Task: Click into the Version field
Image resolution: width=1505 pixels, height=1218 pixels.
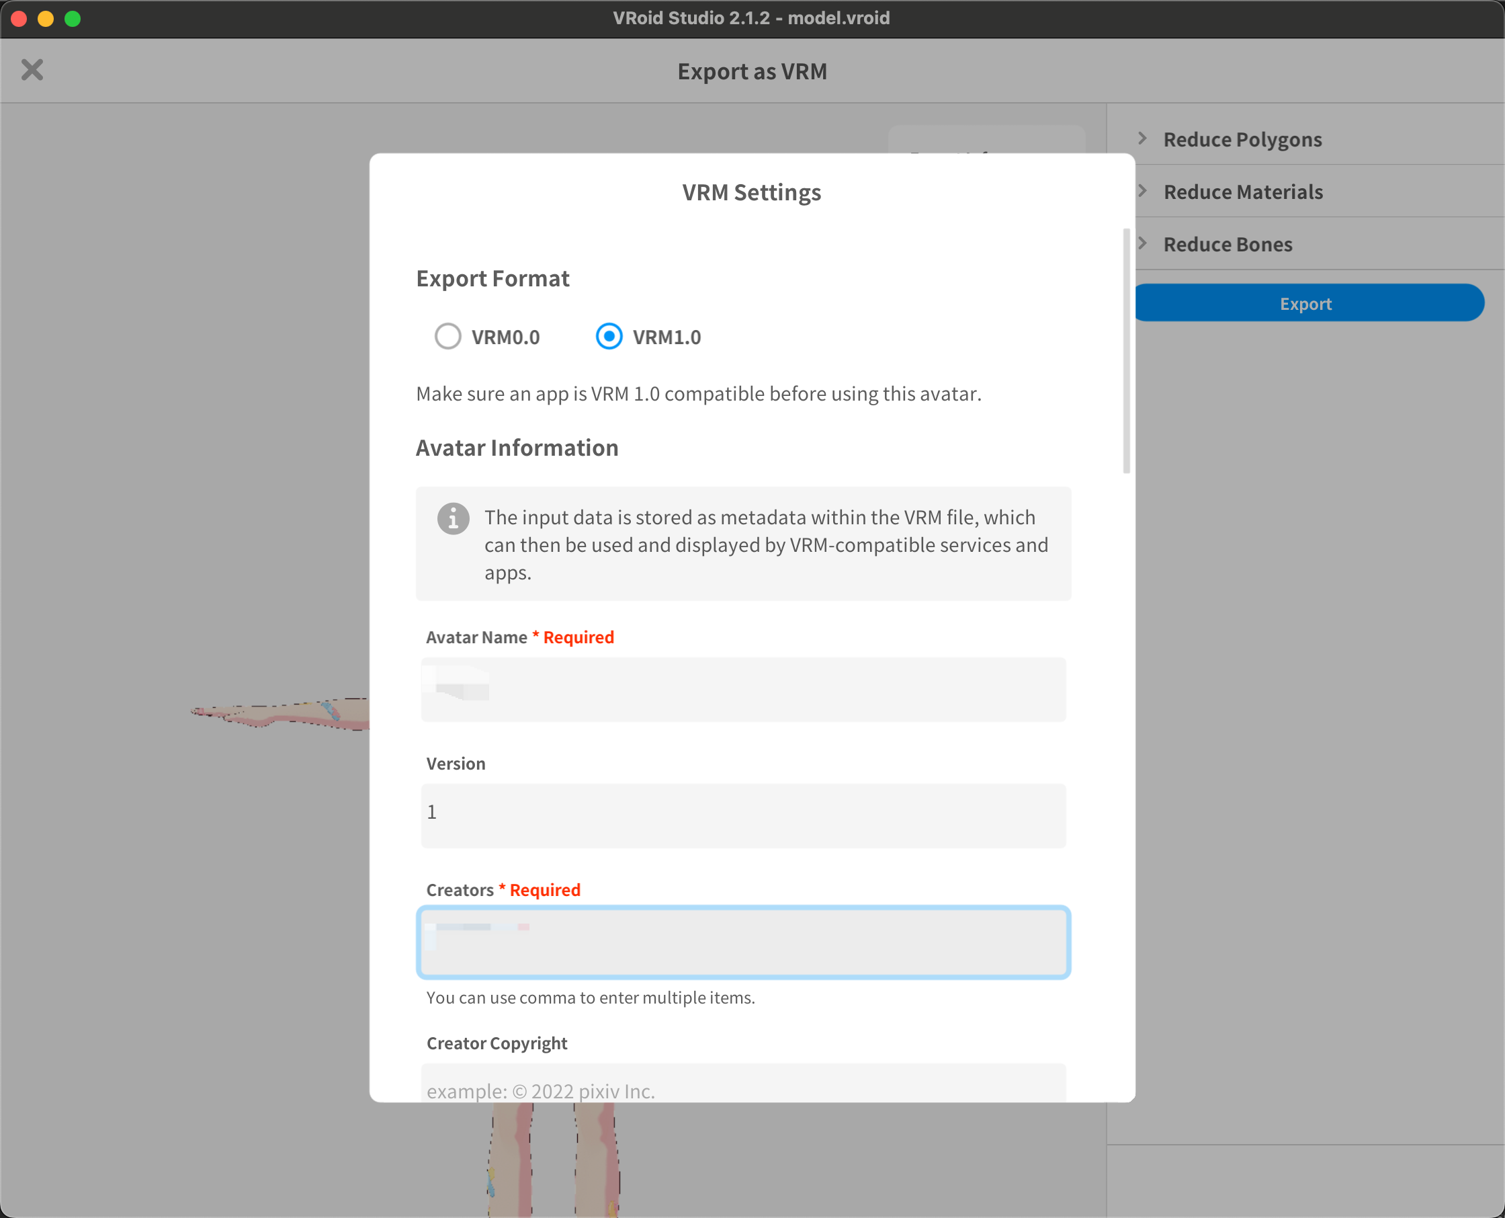Action: 743,816
